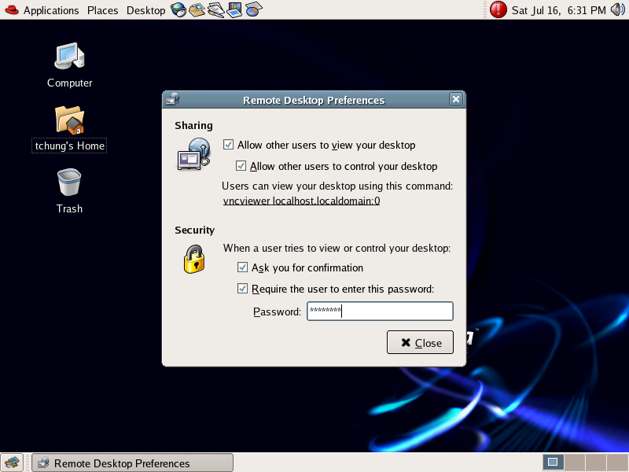The image size is (629, 472).
Task: Click the volume speaker icon
Action: click(618, 9)
